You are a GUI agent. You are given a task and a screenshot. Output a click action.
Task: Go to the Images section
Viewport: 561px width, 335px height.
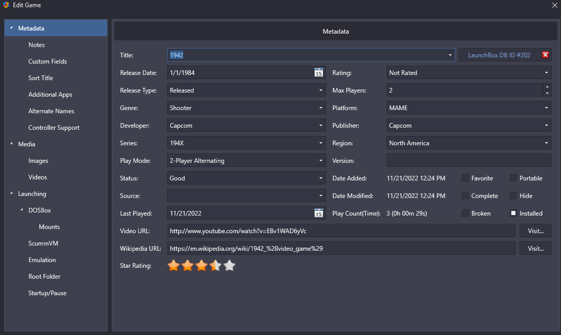pos(38,161)
